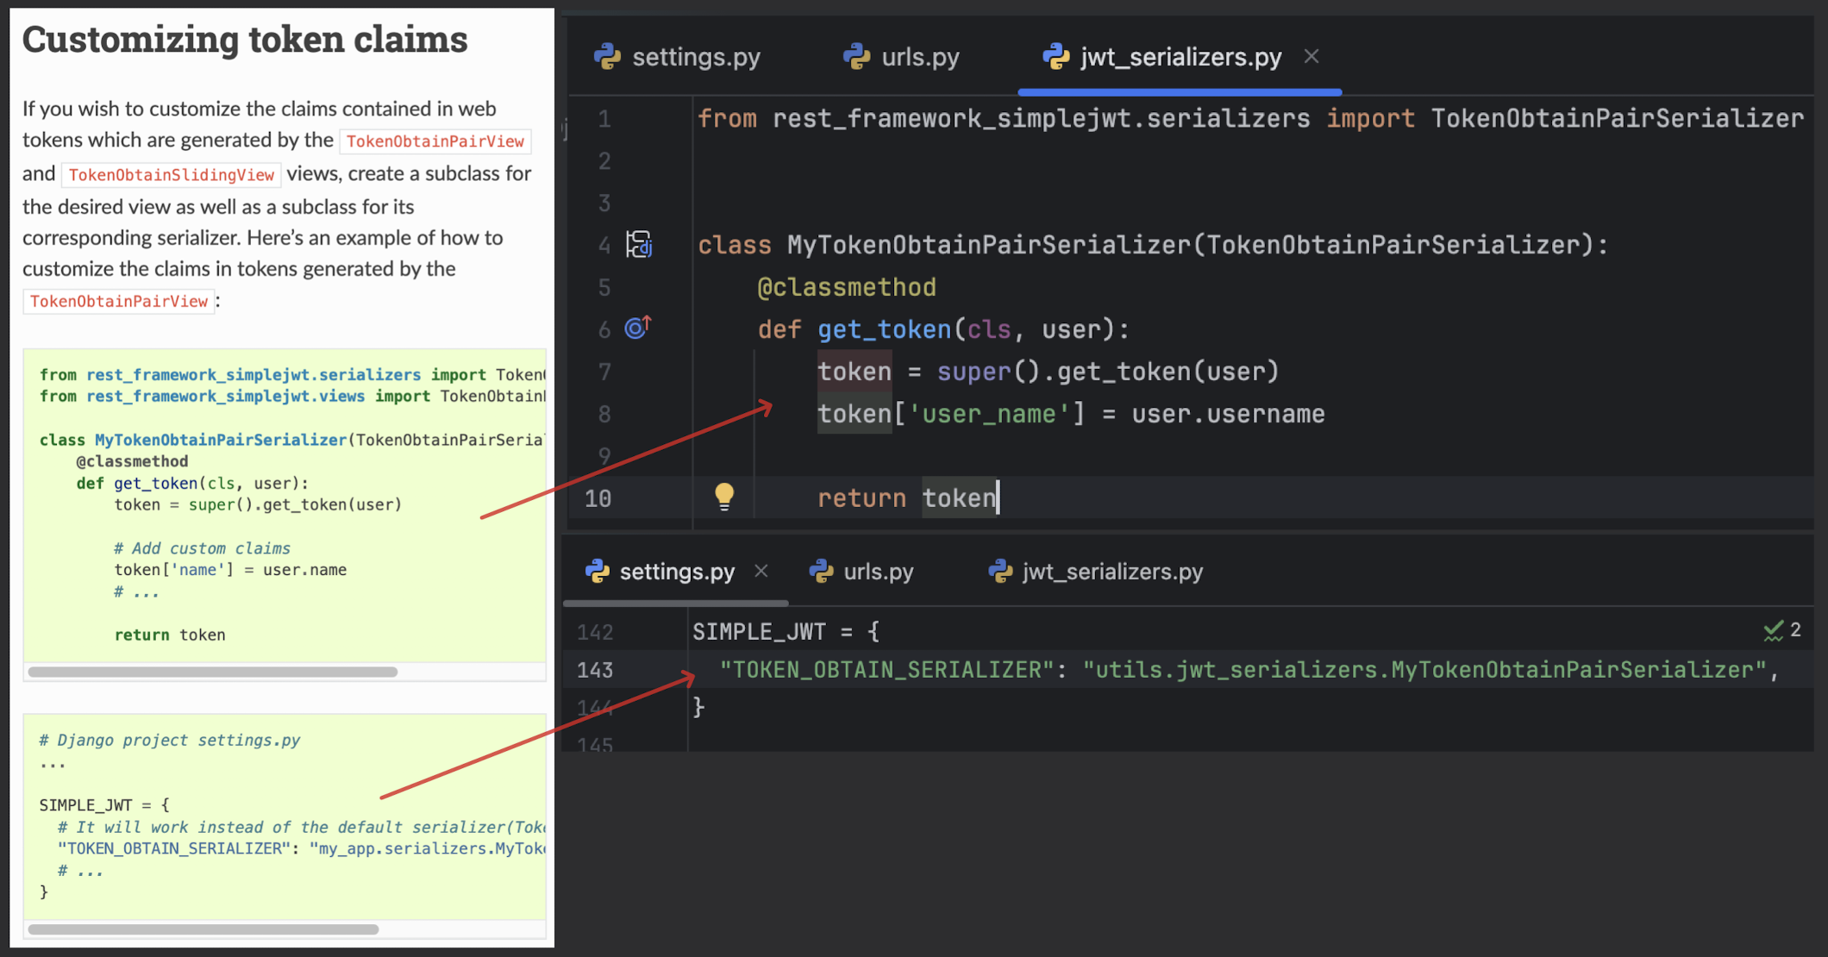The height and width of the screenshot is (957, 1828).
Task: Click Python icon on top urls.py tab
Action: pyautogui.click(x=856, y=57)
